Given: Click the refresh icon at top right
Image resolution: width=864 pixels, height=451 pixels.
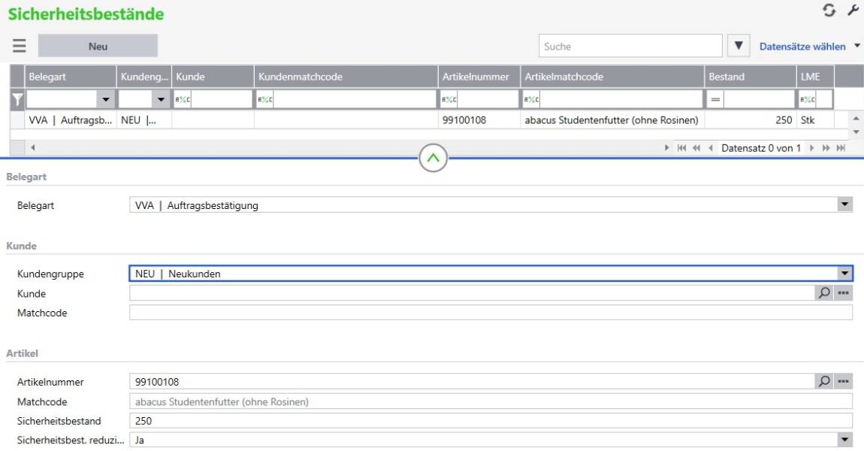Looking at the screenshot, I should 829,11.
